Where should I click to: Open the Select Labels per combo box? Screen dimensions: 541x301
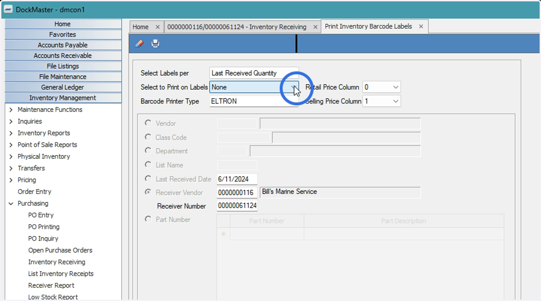[254, 73]
